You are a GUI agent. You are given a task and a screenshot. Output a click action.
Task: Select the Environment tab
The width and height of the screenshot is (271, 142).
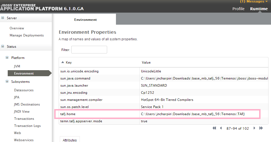click(x=85, y=20)
